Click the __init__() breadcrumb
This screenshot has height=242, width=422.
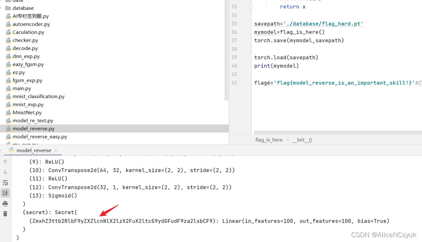(302, 140)
